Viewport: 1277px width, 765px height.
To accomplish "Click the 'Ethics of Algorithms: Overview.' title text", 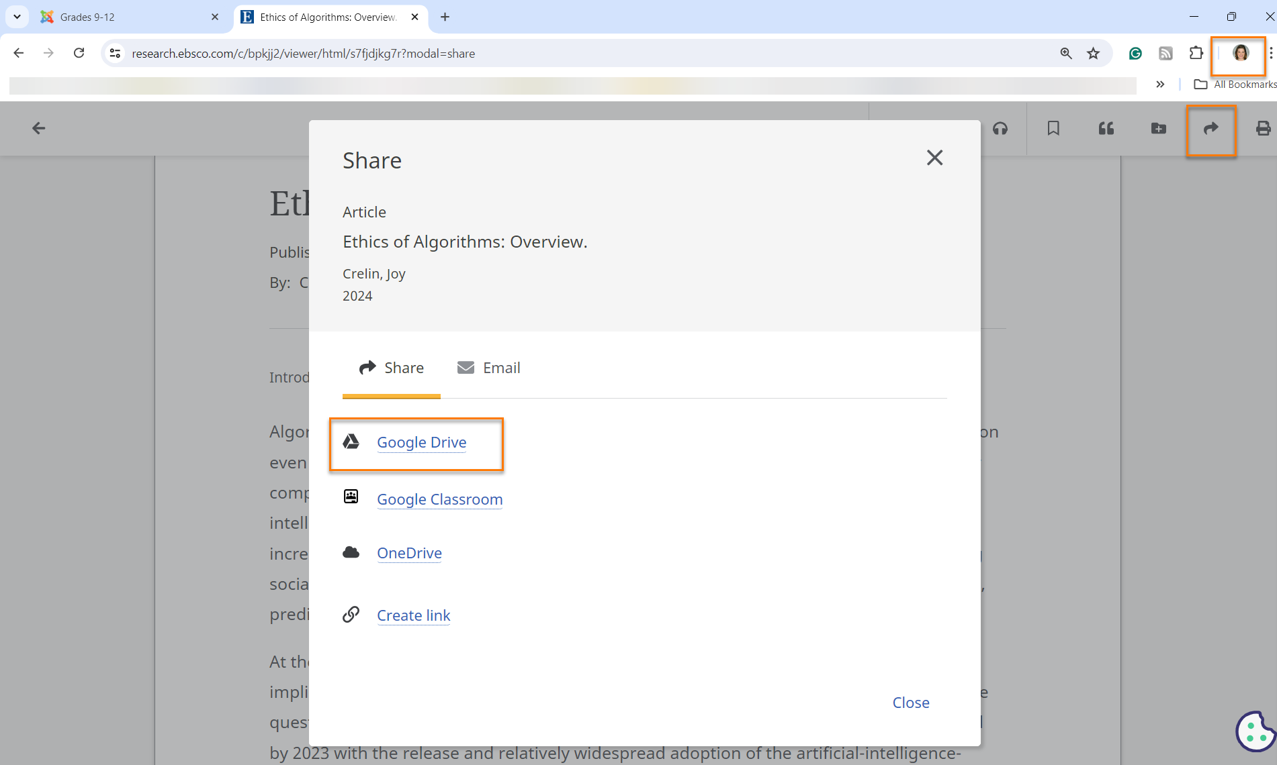I will click(x=465, y=242).
